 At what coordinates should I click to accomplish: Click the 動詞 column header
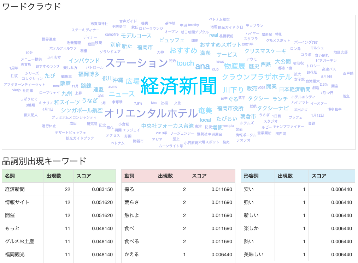click(x=138, y=176)
